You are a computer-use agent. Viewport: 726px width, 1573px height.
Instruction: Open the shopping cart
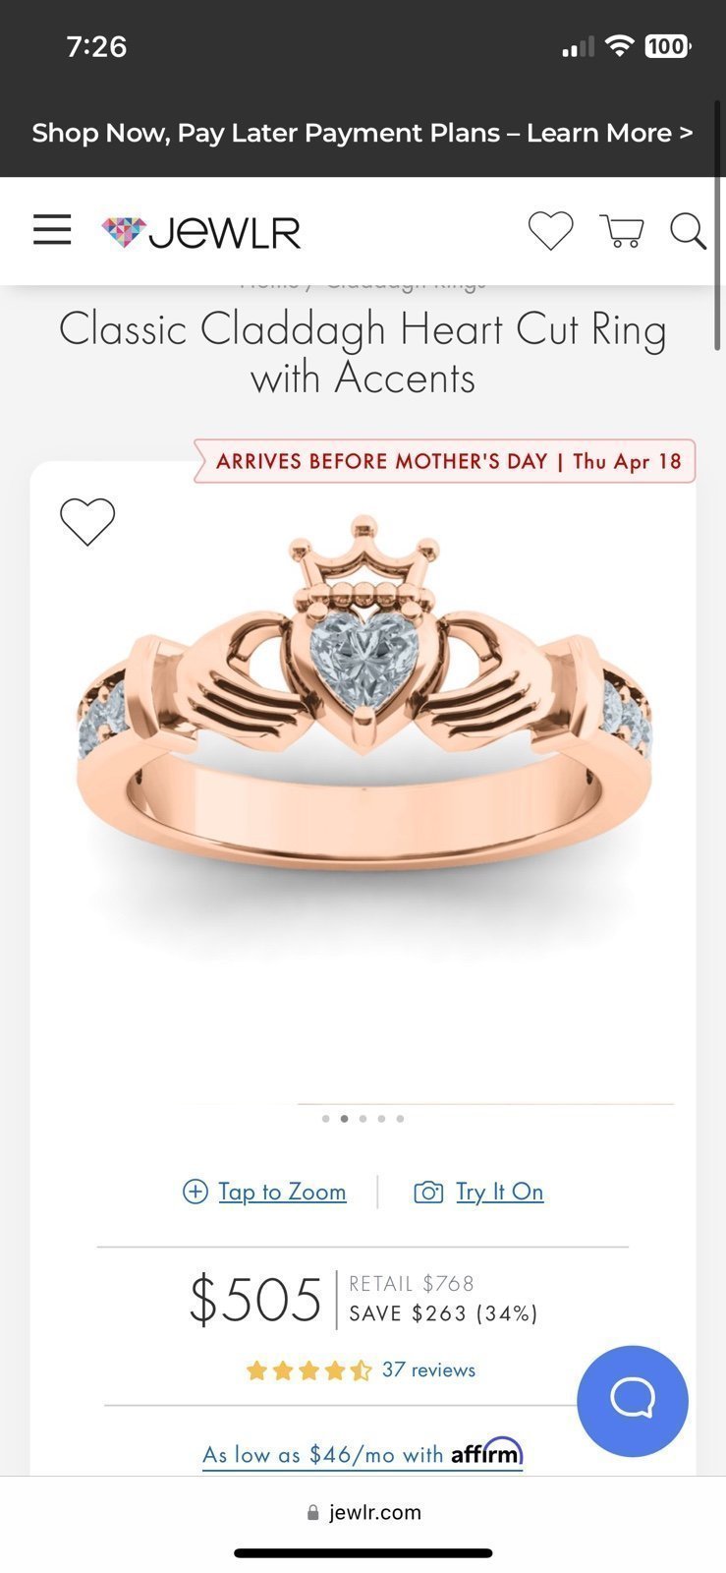(x=621, y=231)
